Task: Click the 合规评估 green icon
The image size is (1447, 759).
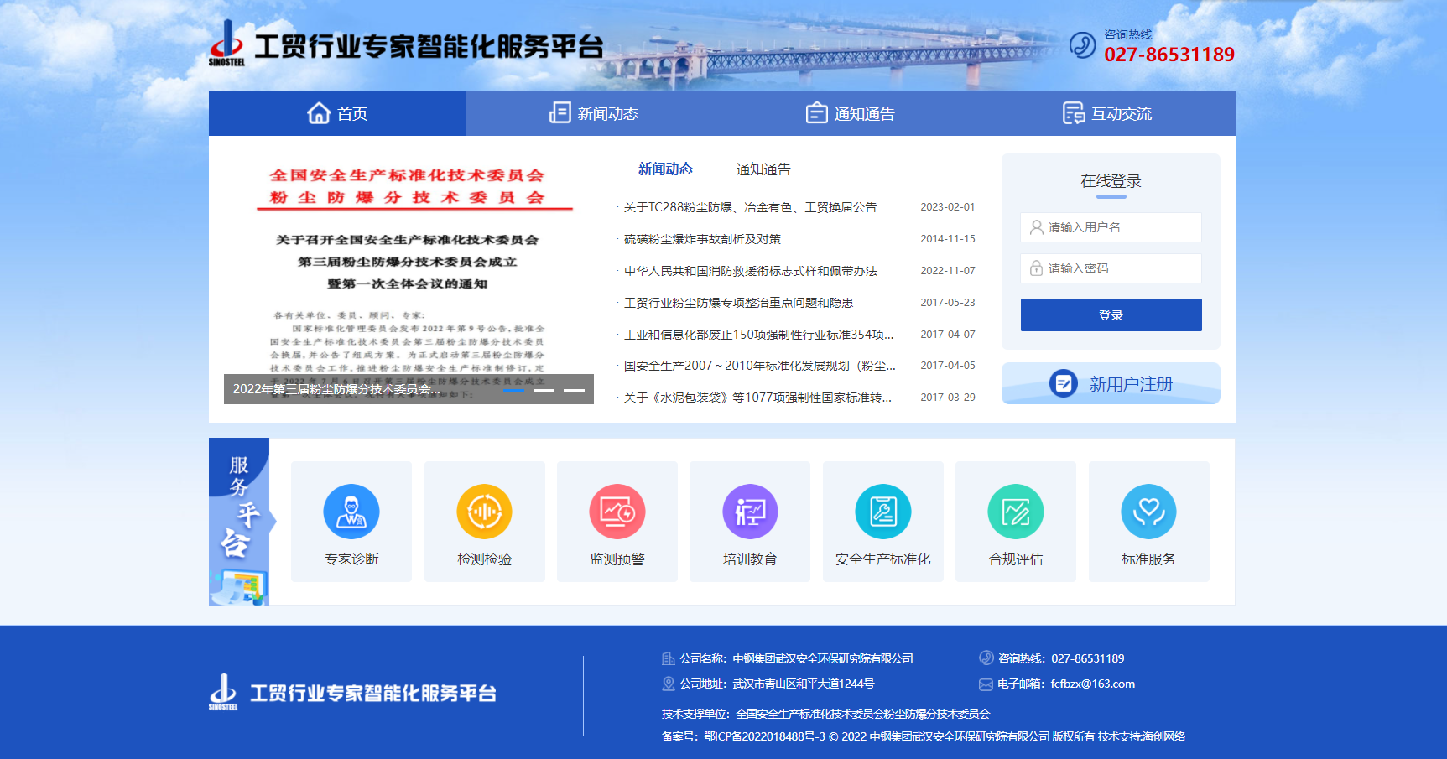Action: (1015, 512)
